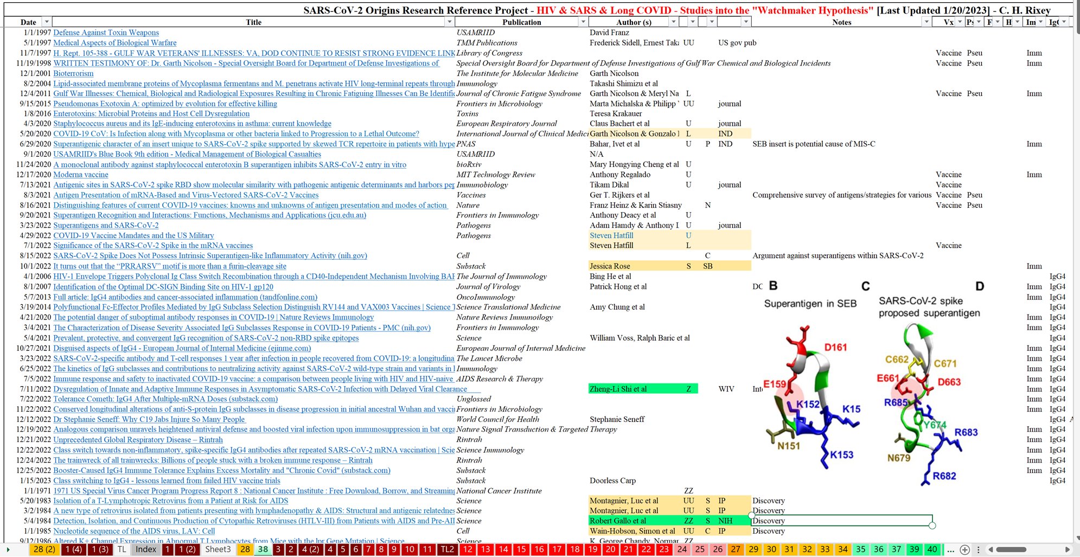This screenshot has height=557, width=1080.
Task: Open the Date column filter dropdown
Action: click(x=47, y=22)
